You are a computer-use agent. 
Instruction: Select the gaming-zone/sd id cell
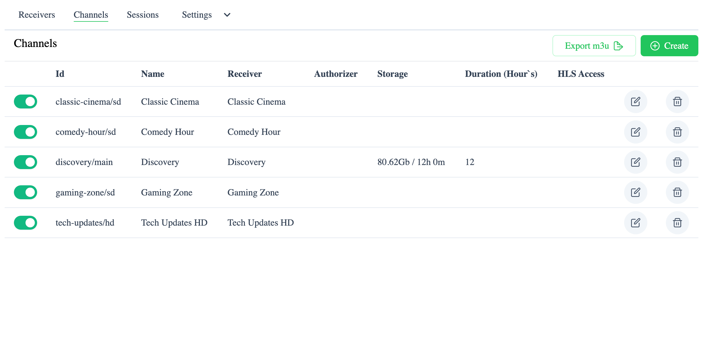click(x=85, y=193)
